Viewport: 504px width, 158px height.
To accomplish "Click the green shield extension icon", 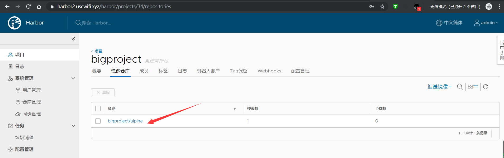I will (395, 6).
